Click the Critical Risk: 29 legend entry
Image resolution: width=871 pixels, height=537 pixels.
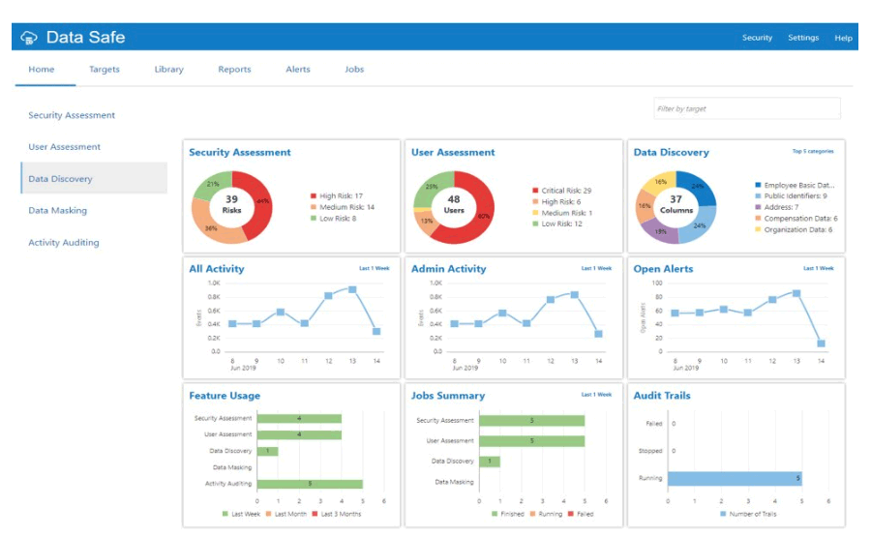click(x=562, y=191)
